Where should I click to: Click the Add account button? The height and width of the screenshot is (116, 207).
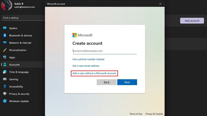[x=192, y=21]
